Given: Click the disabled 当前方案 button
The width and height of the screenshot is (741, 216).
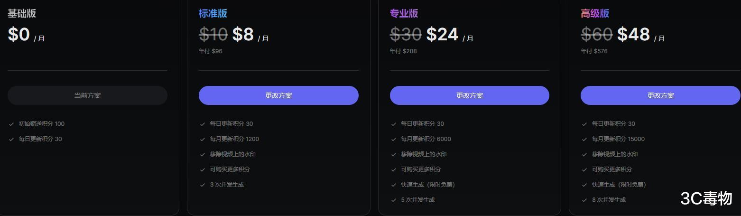Looking at the screenshot, I should point(87,95).
